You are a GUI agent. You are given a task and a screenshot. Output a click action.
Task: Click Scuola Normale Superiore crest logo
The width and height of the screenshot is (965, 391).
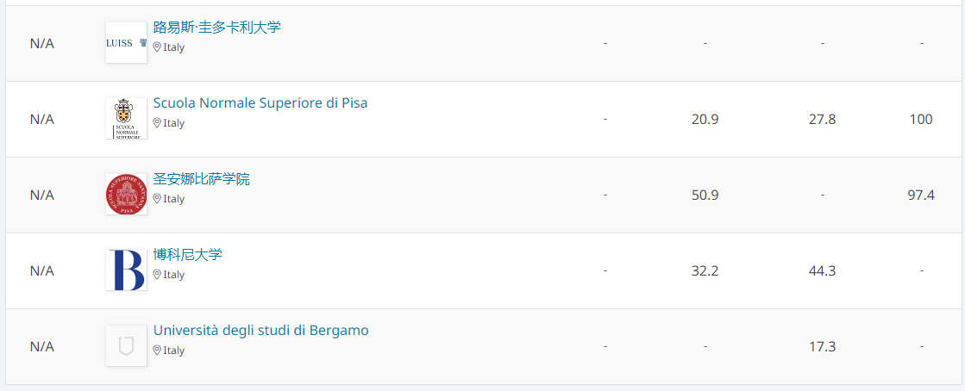(x=126, y=118)
